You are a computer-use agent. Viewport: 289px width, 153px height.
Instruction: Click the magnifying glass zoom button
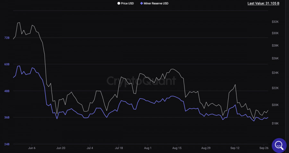coord(279,145)
